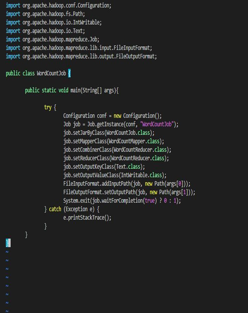Click the System.exit waitForCompletion line
Image resolution: width=248 pixels, height=313 pixels.
tap(122, 200)
